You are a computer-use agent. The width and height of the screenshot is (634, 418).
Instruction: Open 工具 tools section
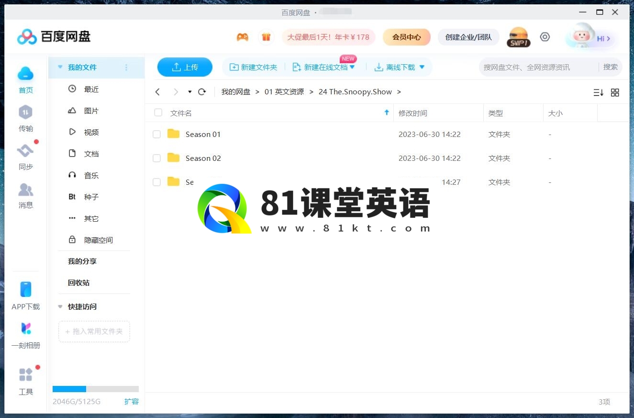(26, 382)
